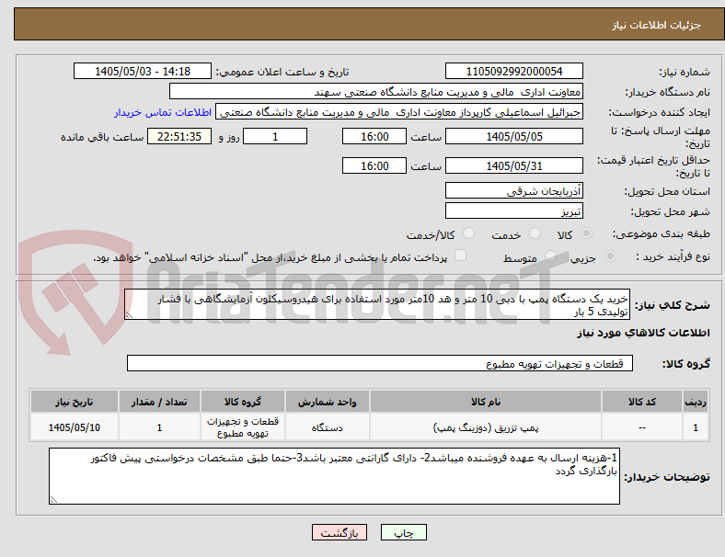
Task: Click the واحد شمارش column header
Action: (327, 402)
